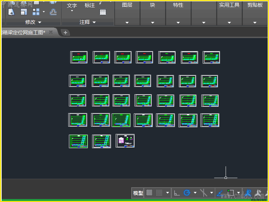Toggle snap mode dotted-grid icon
Image resolution: width=269 pixels, height=202 pixels.
pyautogui.click(x=159, y=193)
